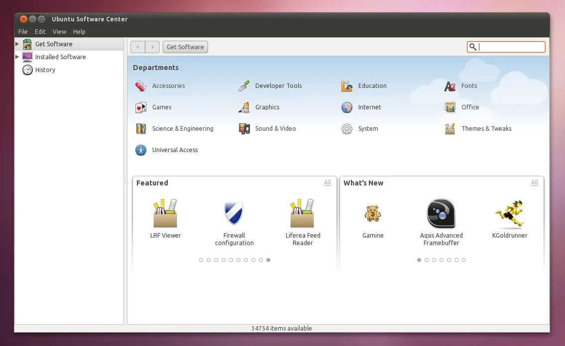Select the Games cards icon

[x=141, y=107]
